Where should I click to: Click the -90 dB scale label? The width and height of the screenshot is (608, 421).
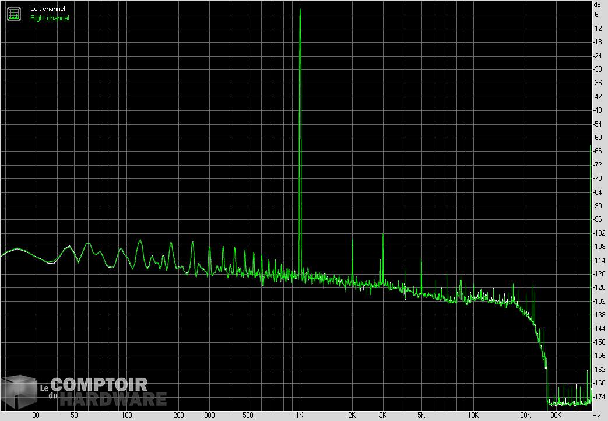[596, 206]
